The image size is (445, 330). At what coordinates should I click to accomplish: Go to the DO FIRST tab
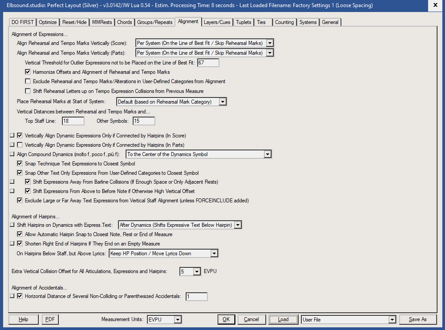[x=22, y=22]
